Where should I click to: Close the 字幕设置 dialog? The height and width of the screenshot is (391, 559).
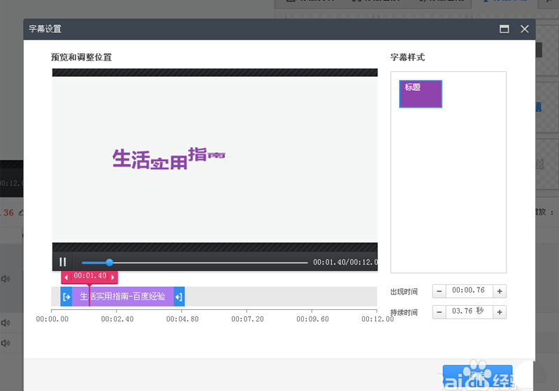point(525,29)
